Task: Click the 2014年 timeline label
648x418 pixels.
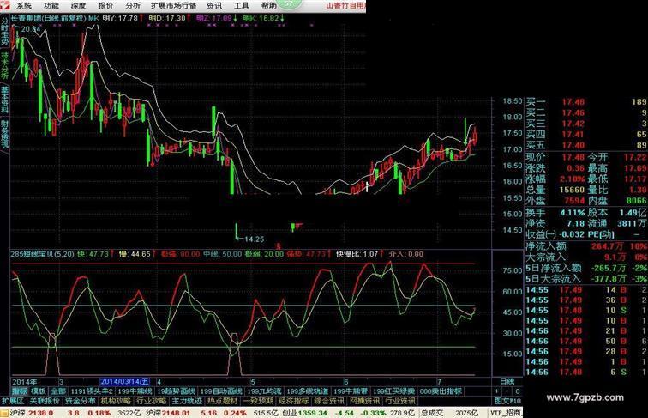Action: click(x=24, y=382)
